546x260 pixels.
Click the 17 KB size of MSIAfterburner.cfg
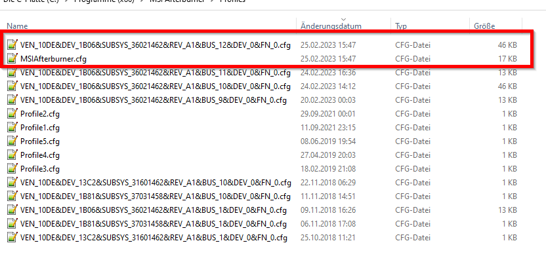click(x=507, y=59)
